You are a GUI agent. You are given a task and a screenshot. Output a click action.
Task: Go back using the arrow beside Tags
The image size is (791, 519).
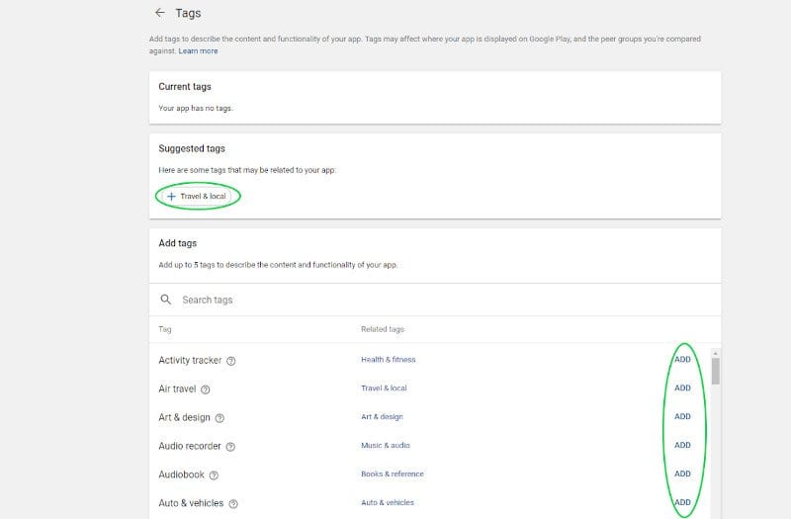160,13
